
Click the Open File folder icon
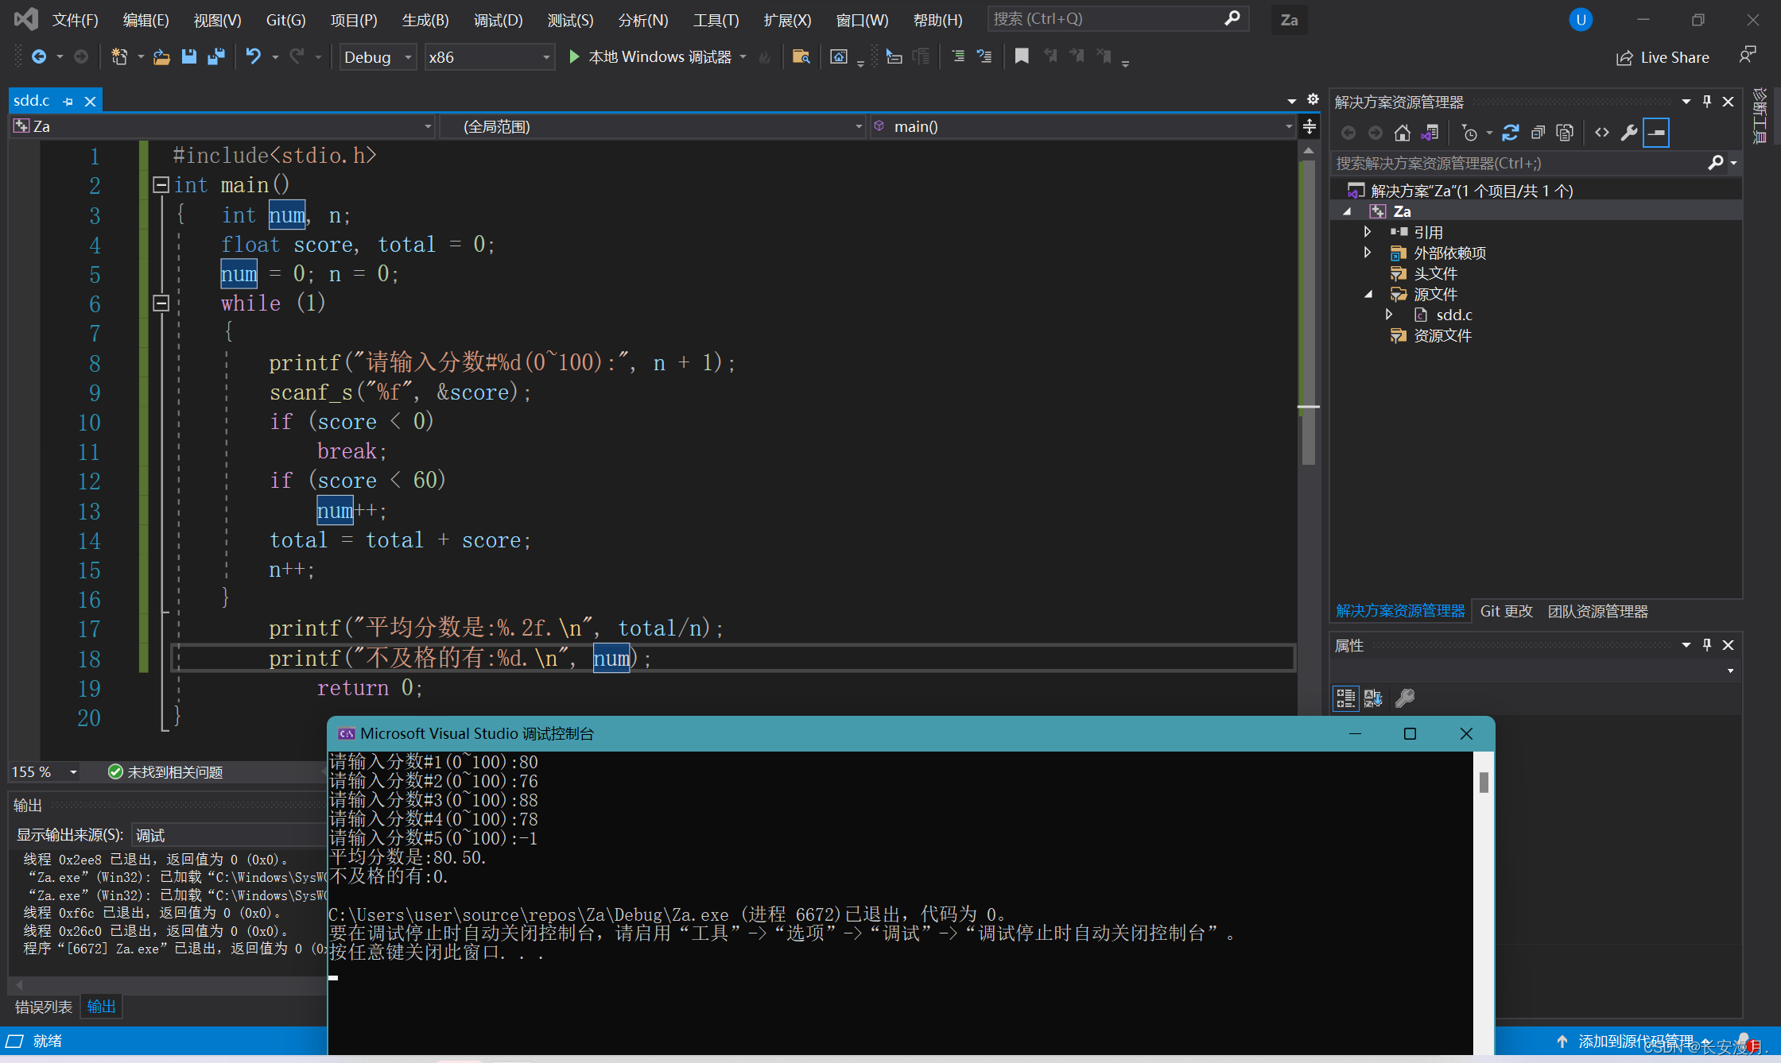coord(161,56)
